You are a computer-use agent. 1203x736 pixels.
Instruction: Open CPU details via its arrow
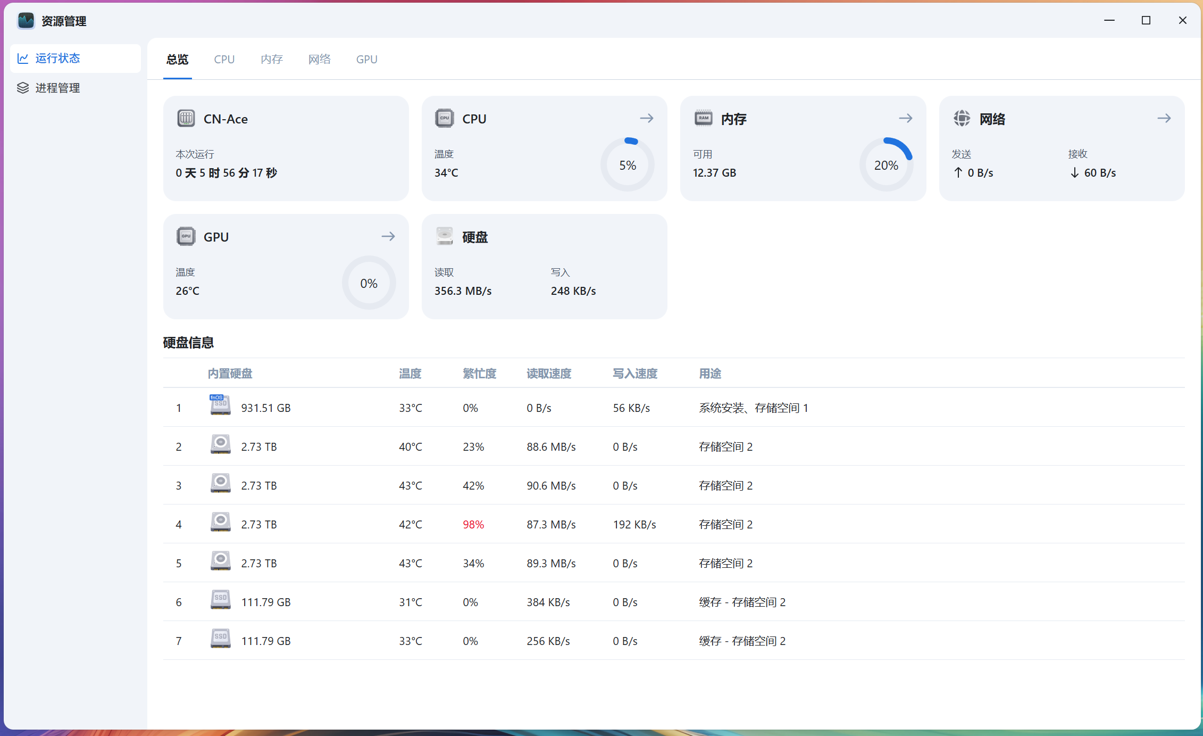coord(647,118)
